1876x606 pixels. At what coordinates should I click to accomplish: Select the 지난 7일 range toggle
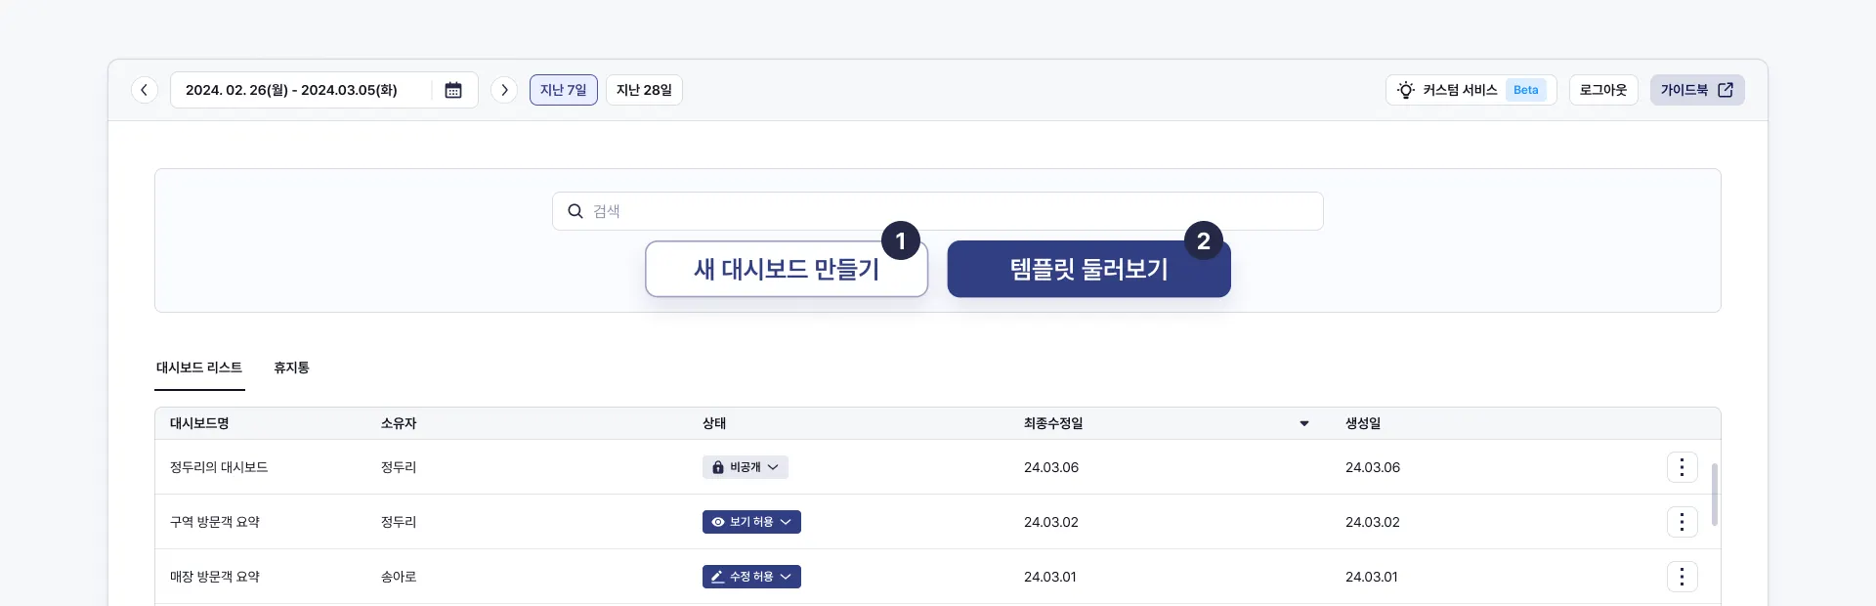pyautogui.click(x=564, y=90)
